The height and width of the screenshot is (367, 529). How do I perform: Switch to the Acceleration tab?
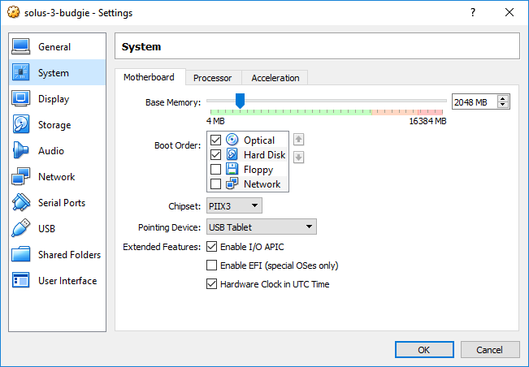click(275, 78)
